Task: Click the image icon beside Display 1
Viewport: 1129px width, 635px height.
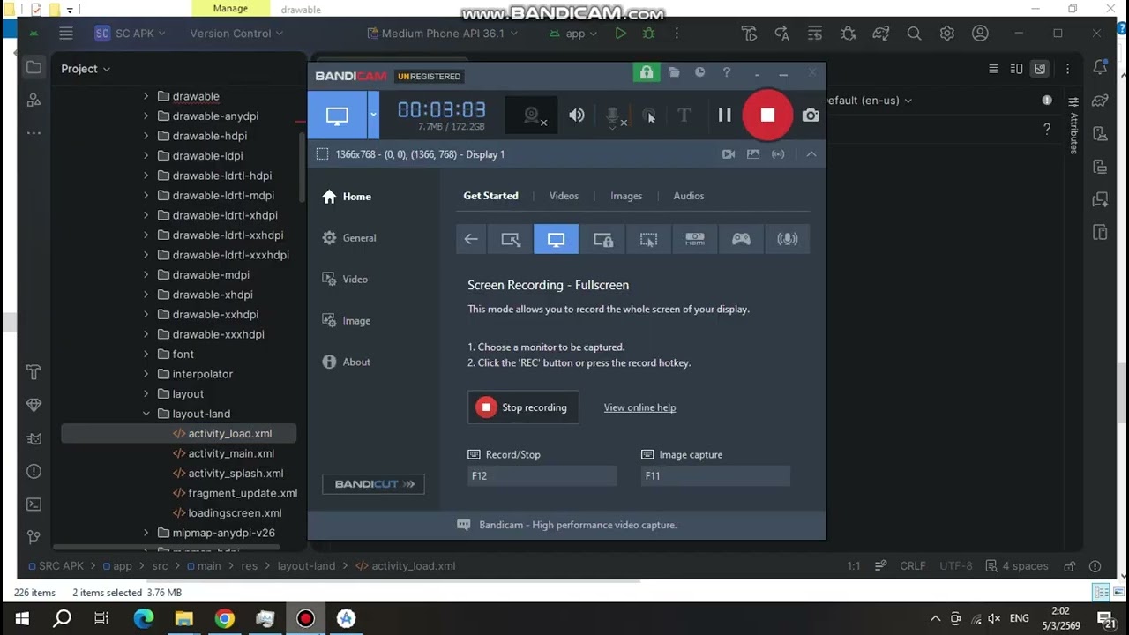Action: 753,154
